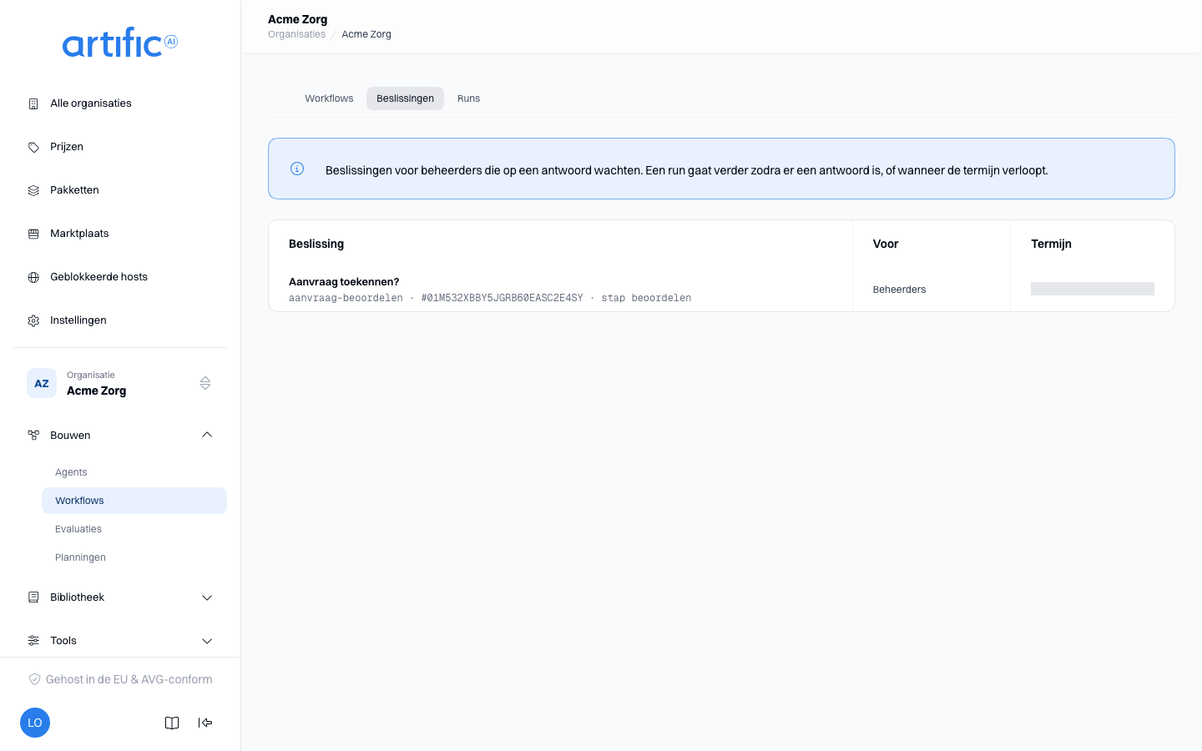The image size is (1202, 751).
Task: Click the Marktplaats store icon
Action: [x=33, y=234]
